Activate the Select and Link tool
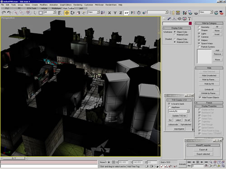Viewport: 226px width, 169px height. coord(16,13)
